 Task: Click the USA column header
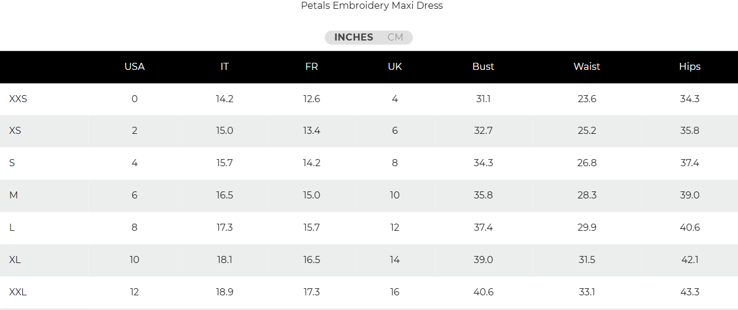point(134,67)
